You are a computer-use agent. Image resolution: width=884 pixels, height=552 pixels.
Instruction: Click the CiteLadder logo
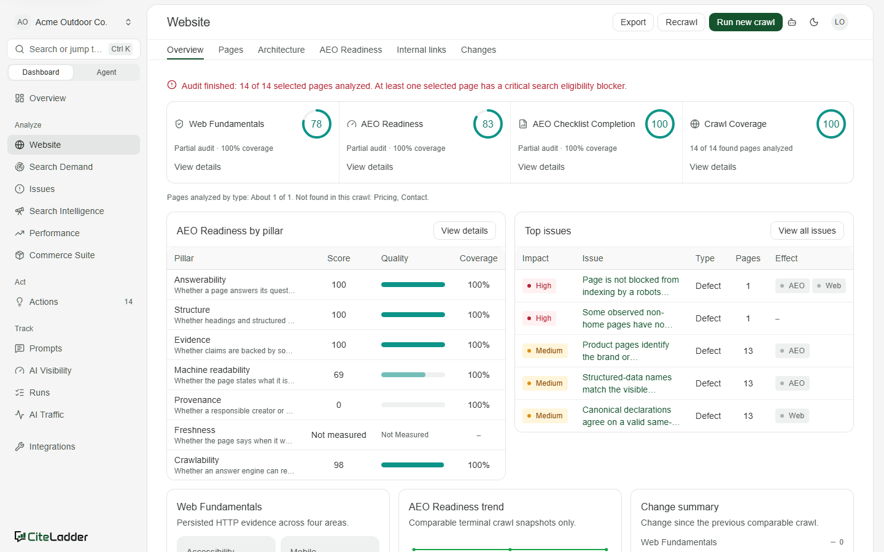pos(52,537)
